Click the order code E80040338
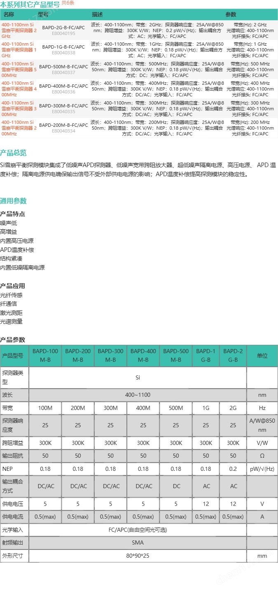The image size is (278, 589). pos(63,53)
